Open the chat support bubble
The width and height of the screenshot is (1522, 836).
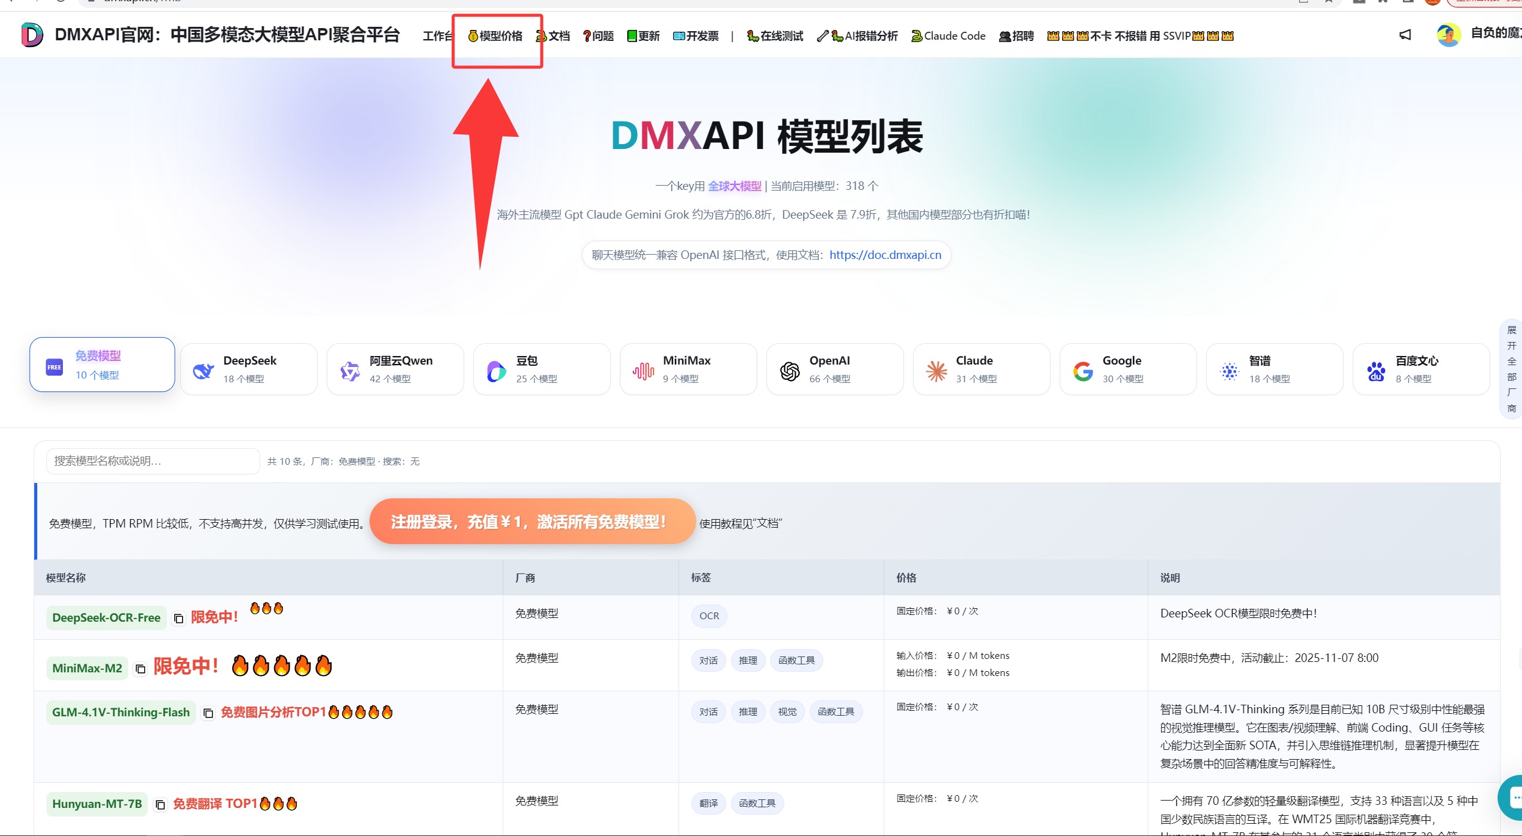coord(1512,797)
